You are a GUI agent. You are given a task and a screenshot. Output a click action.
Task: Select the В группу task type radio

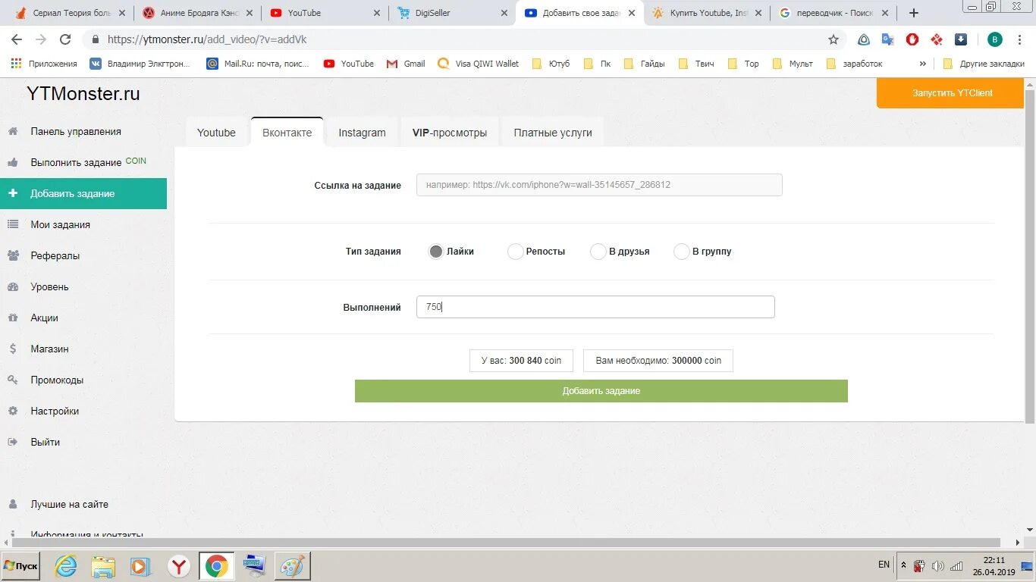[x=682, y=252]
